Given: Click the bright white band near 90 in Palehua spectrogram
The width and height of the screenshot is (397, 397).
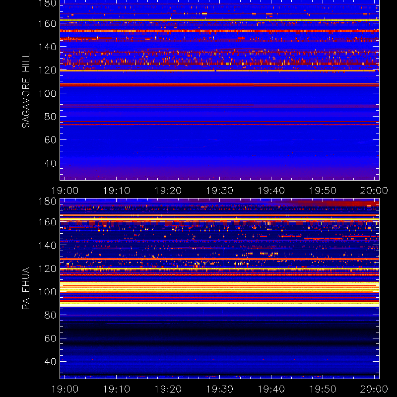Looking at the screenshot, I should (219, 305).
